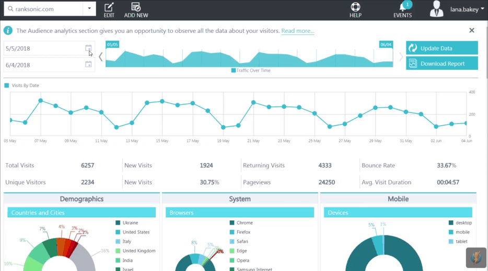Click the Demographics panel title
The width and height of the screenshot is (488, 271).
pos(82,199)
